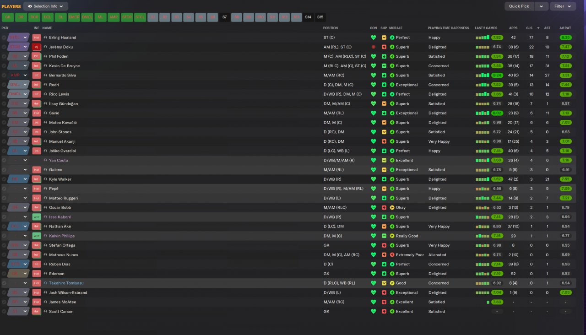Click Matheus Nunes' morale icon

point(392,255)
